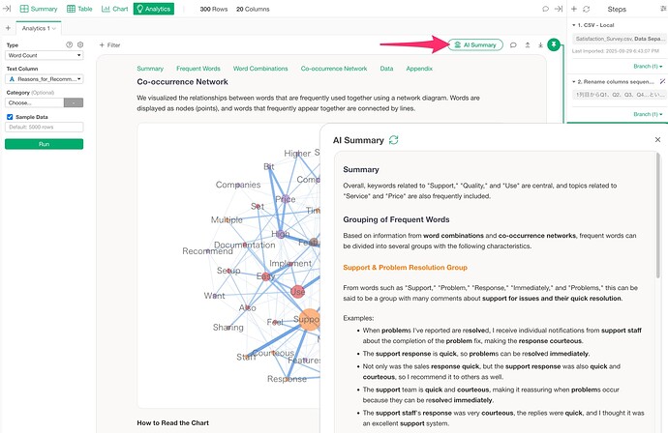Switch to the Table view tab
Viewport: 668px width, 433px height.
[x=80, y=9]
